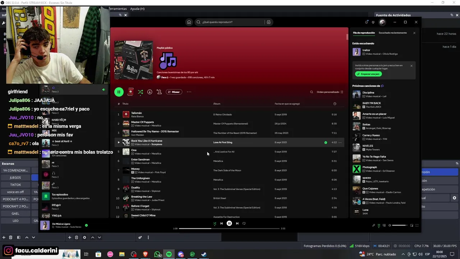Toggle the queue view icon in the player bar

coord(379,226)
